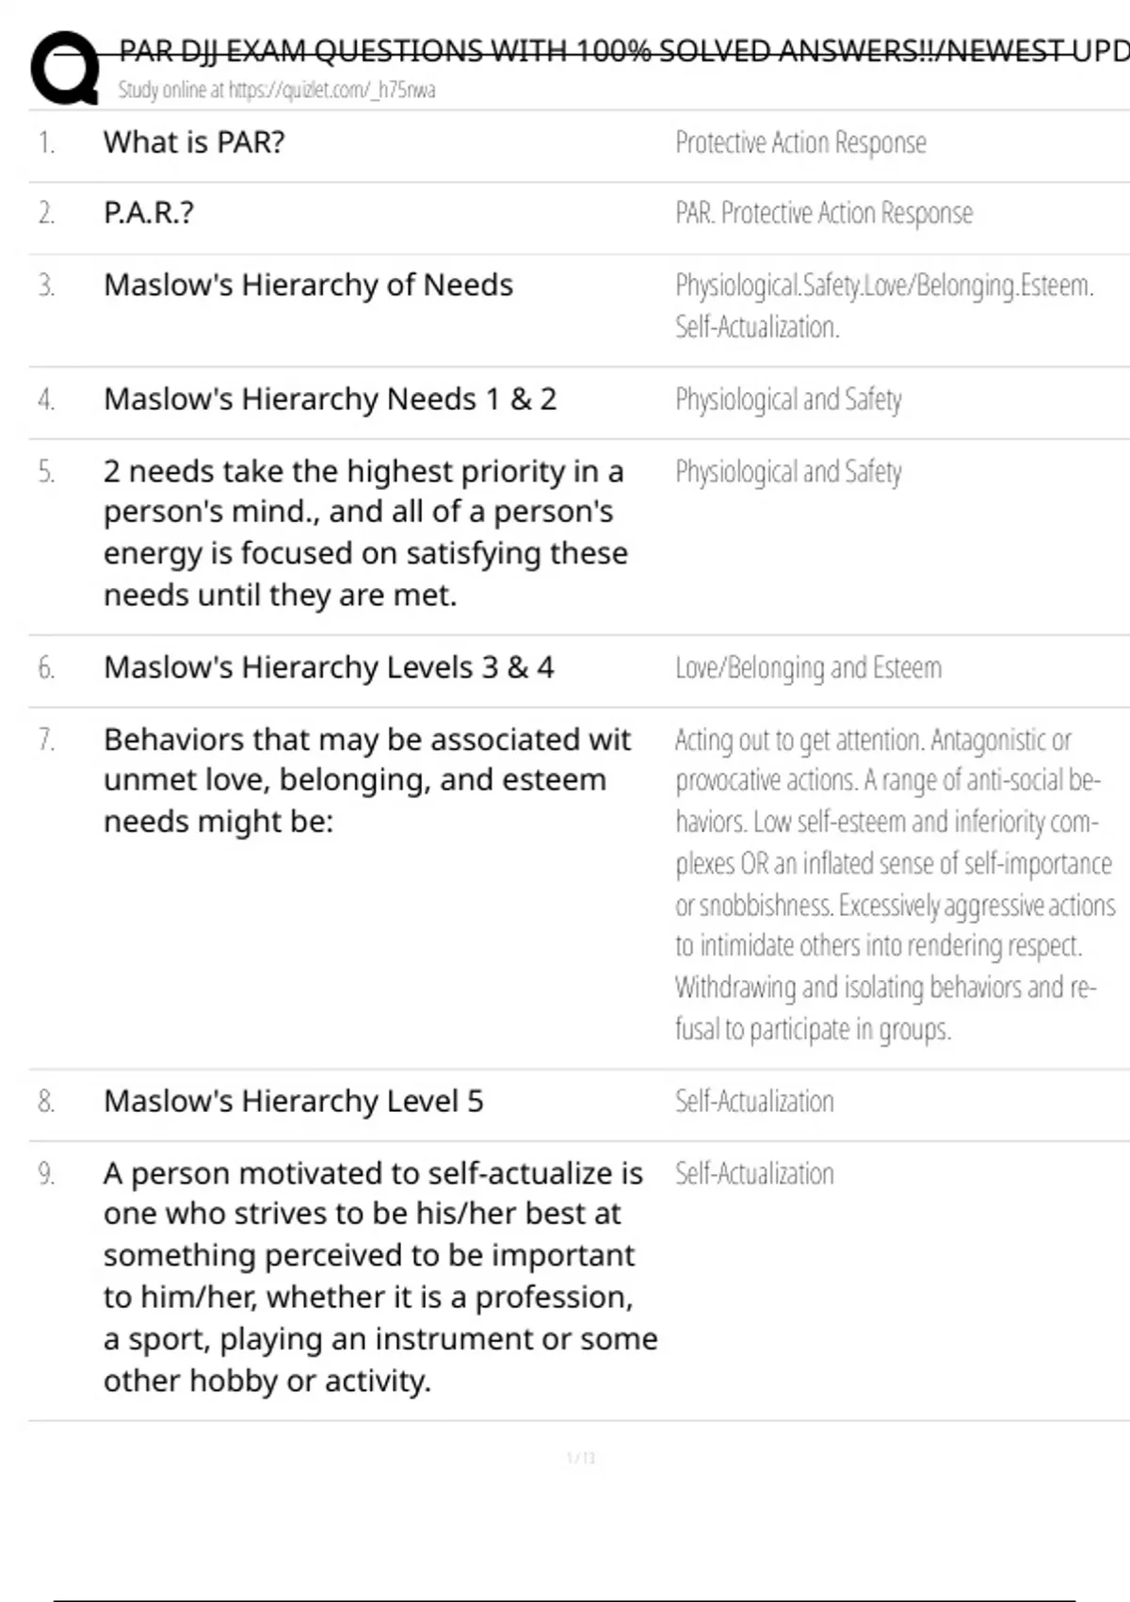Select the "P.A.R.?" question text
Screen dimensions: 1130x1602
coord(149,213)
